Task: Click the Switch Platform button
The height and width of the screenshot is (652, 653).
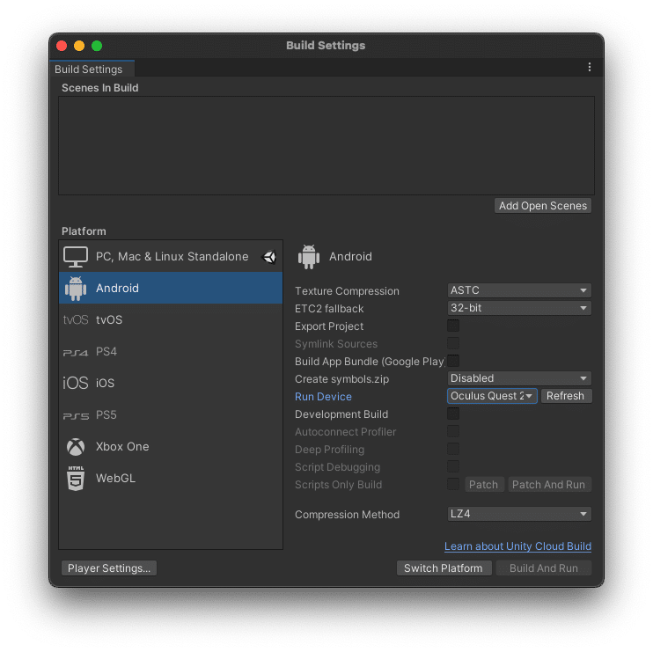Action: pyautogui.click(x=443, y=568)
